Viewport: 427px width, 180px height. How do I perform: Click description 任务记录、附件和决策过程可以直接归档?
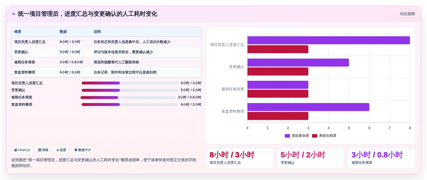[x=125, y=72]
